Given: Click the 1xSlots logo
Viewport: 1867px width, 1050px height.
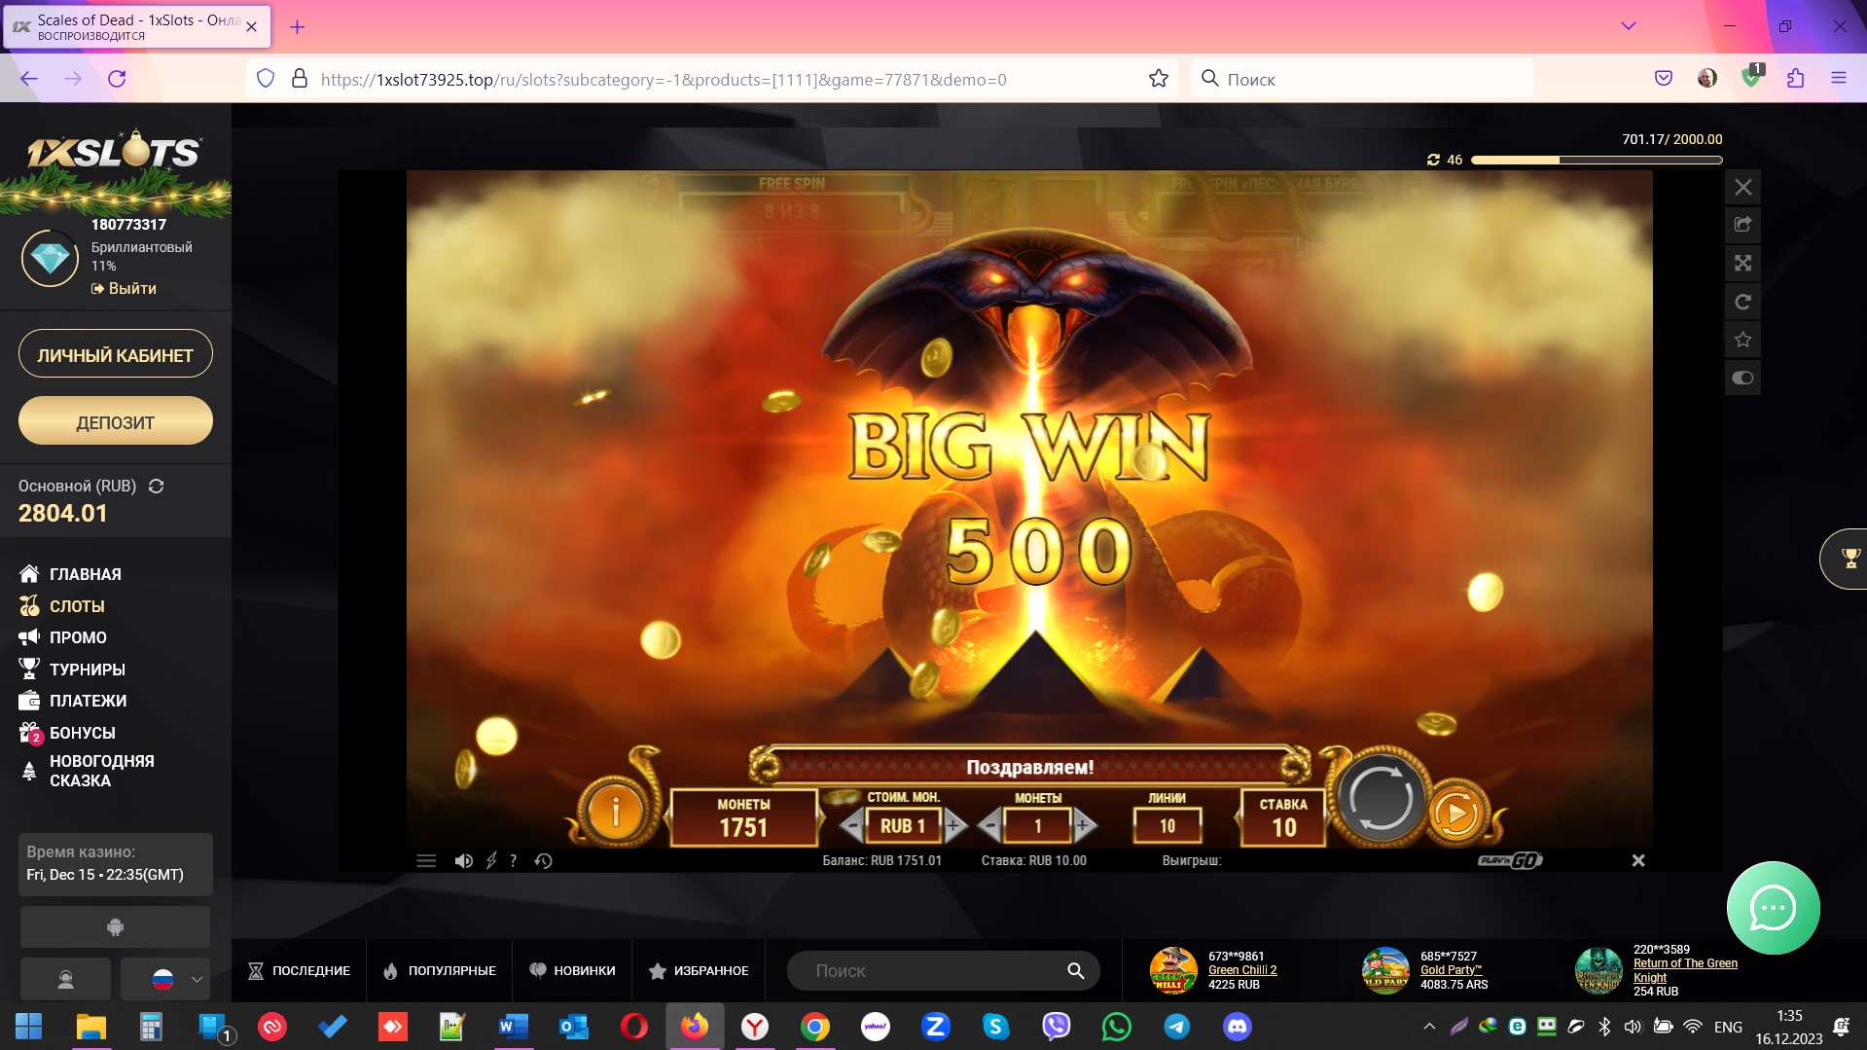Looking at the screenshot, I should [x=114, y=151].
